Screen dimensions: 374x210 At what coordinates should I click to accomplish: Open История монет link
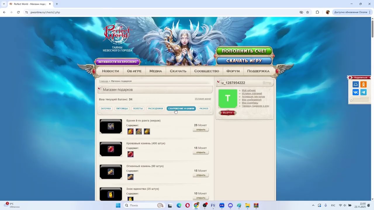(203, 99)
